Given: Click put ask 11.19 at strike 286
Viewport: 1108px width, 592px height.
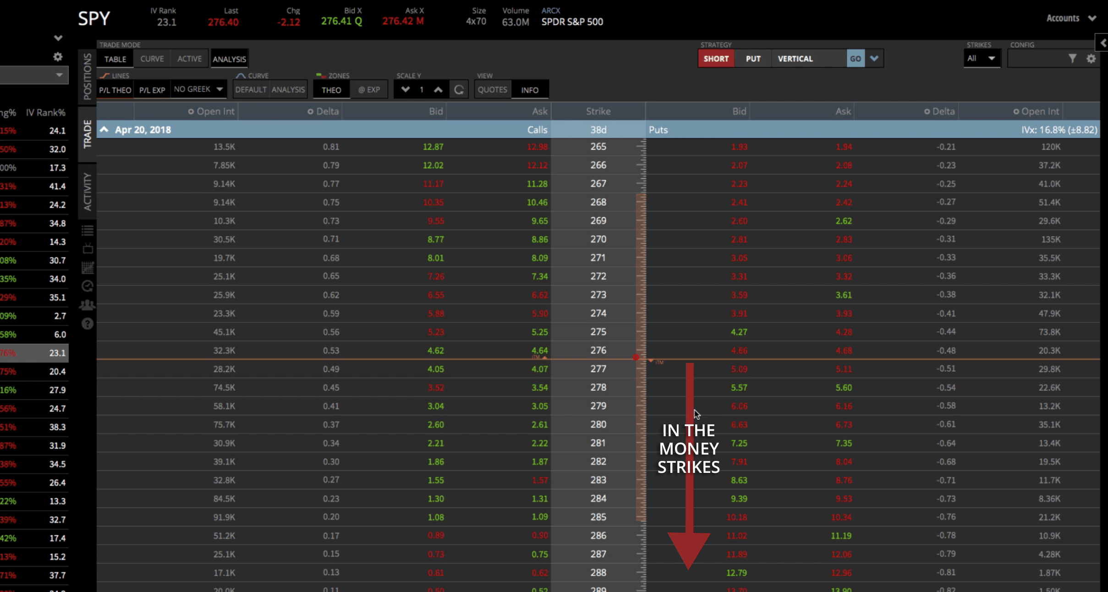Looking at the screenshot, I should [x=841, y=536].
